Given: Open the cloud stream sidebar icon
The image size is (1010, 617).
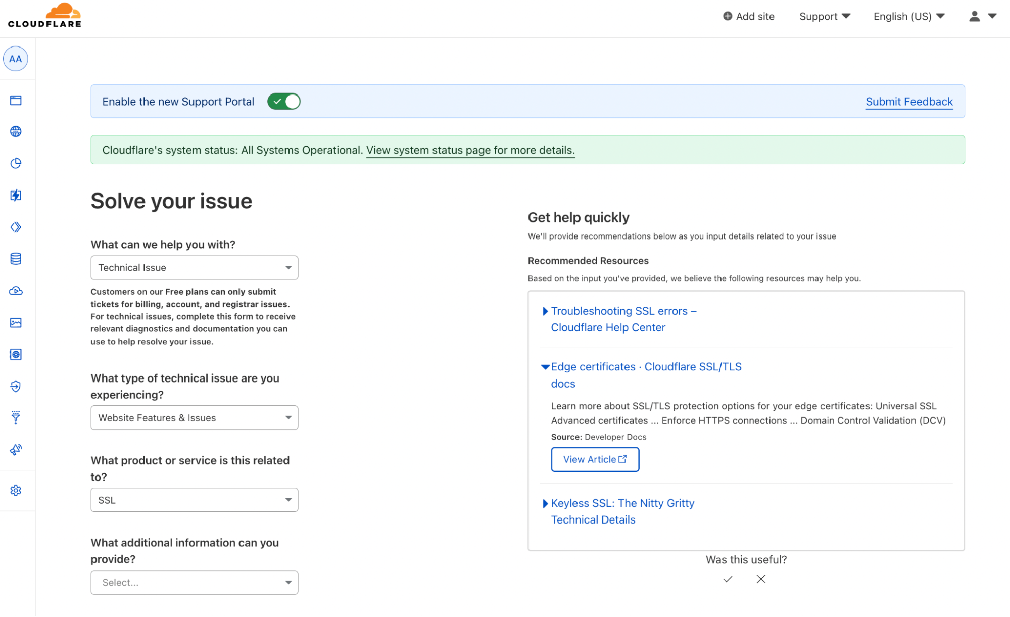Looking at the screenshot, I should pyautogui.click(x=16, y=291).
